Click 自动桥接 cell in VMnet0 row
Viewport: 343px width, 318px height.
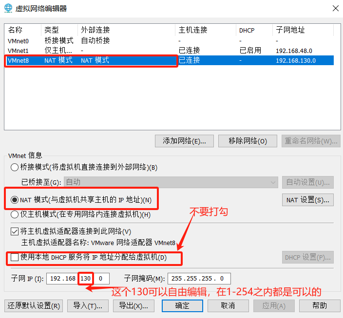pos(95,40)
